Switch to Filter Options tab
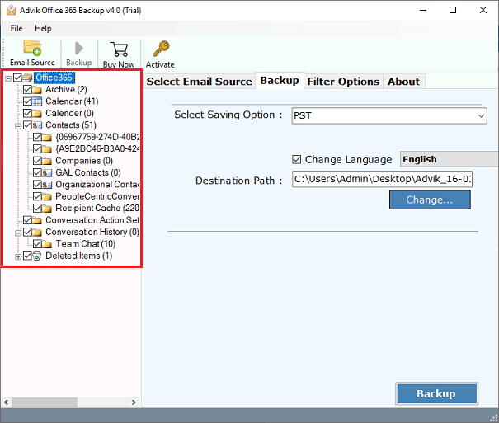 click(343, 82)
